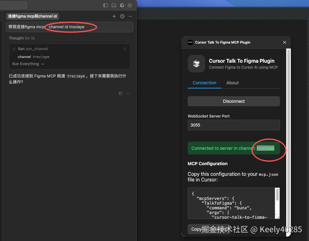Open more actions below assistant response
Viewport: 309px width, 241px height.
(128, 93)
